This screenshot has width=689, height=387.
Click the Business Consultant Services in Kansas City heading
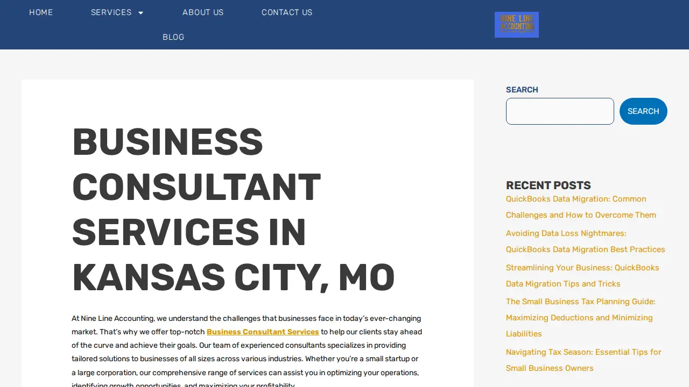click(233, 209)
